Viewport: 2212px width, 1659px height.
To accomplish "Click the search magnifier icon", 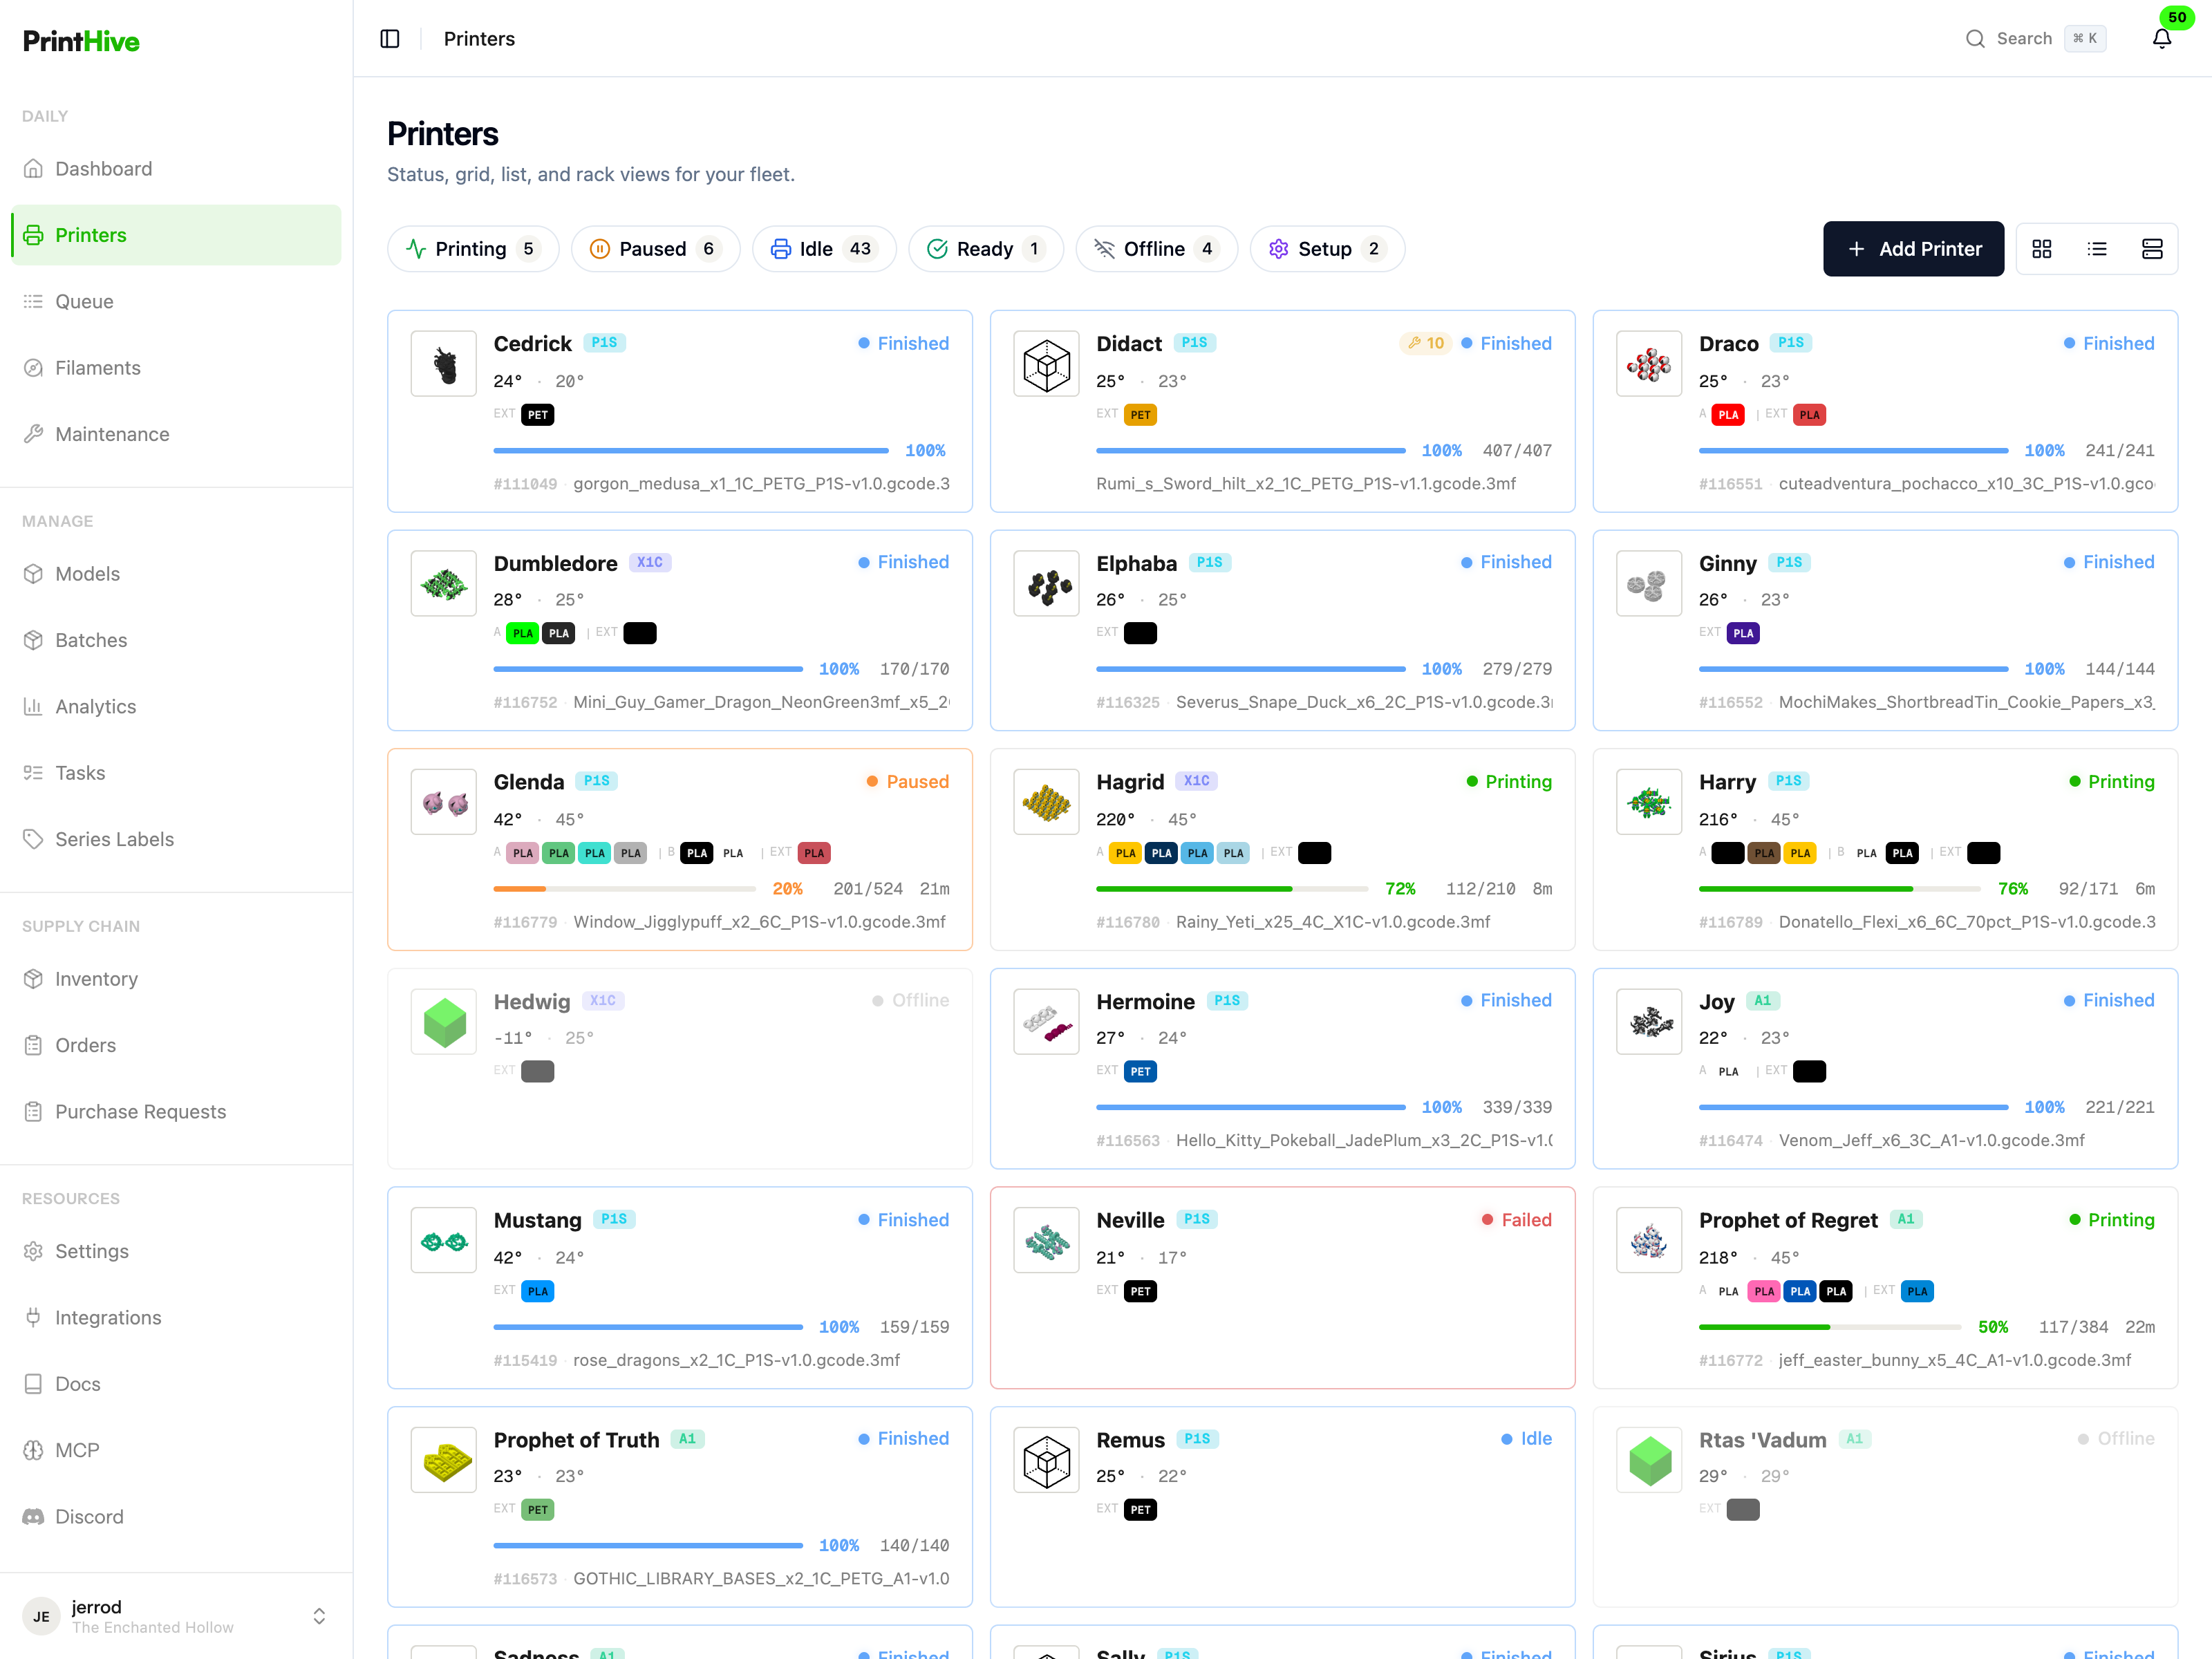I will click(x=1975, y=39).
